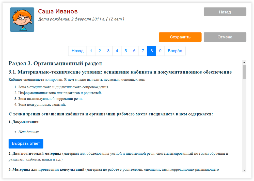Click the Отмена button
254x181 pixels.
tap(225, 37)
